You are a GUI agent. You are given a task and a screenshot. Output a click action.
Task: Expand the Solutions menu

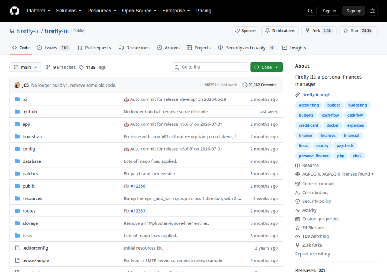click(69, 11)
